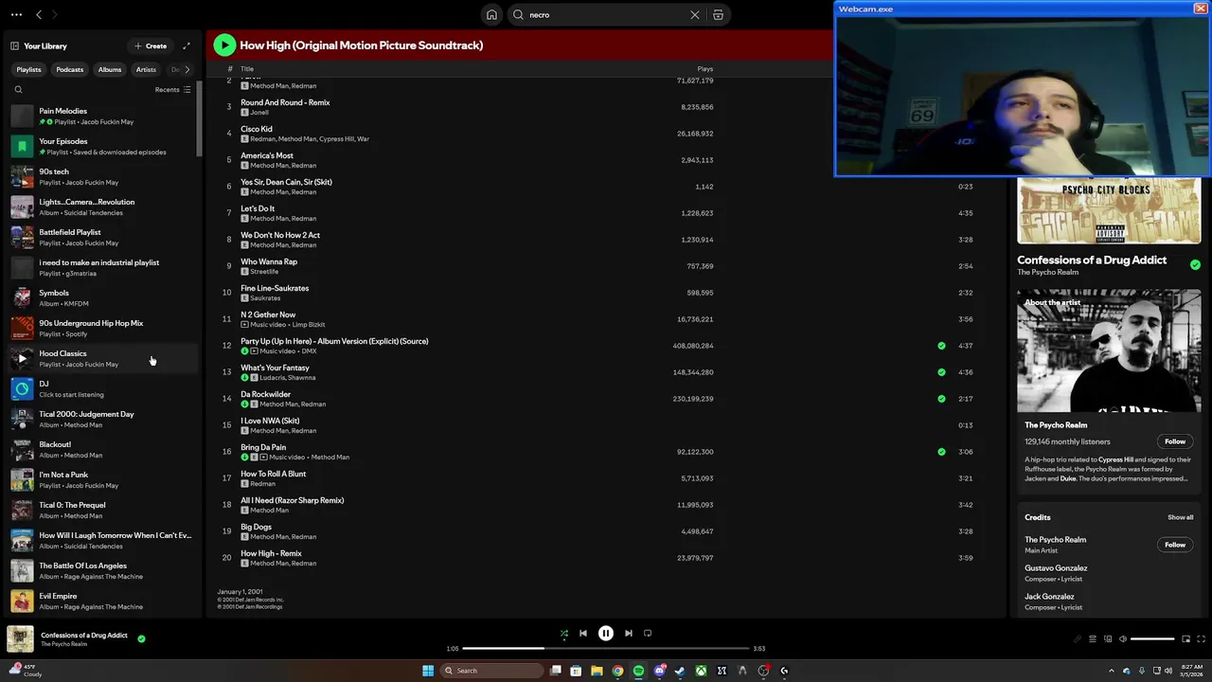
Task: Sort tracks by the Plays column
Action: pyautogui.click(x=705, y=69)
